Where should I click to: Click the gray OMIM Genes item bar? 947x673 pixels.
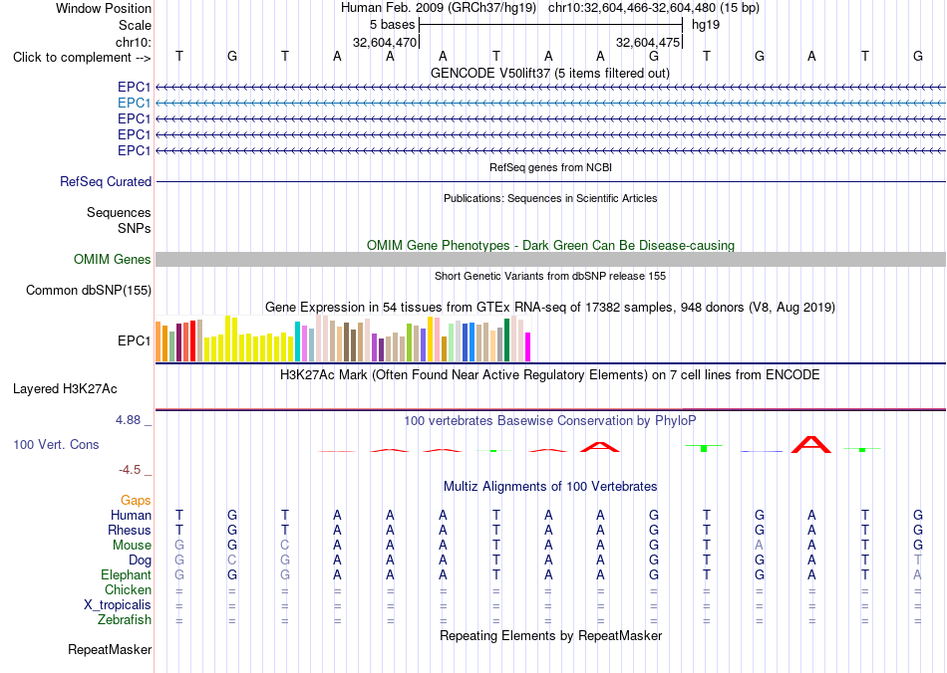tap(550, 259)
